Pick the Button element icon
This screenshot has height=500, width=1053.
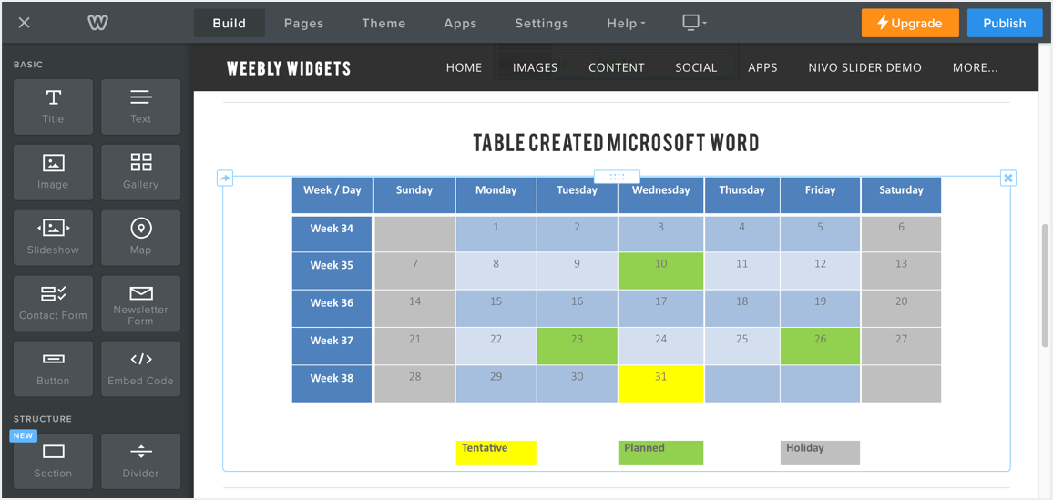pos(53,369)
